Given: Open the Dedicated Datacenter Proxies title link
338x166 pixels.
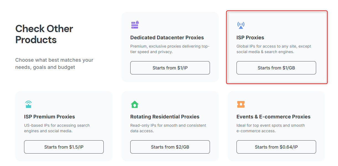Looking at the screenshot, I should (167, 38).
